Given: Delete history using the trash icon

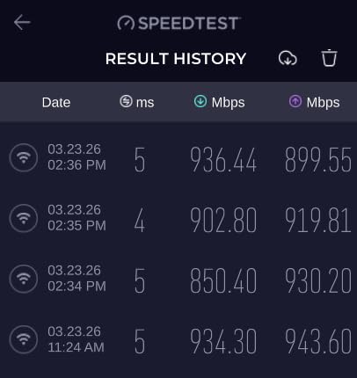Looking at the screenshot, I should 329,58.
